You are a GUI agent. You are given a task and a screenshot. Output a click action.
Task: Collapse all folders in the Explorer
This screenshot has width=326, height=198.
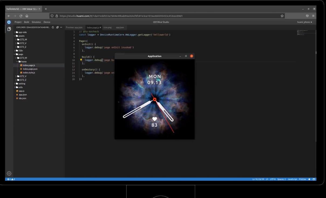point(57,27)
